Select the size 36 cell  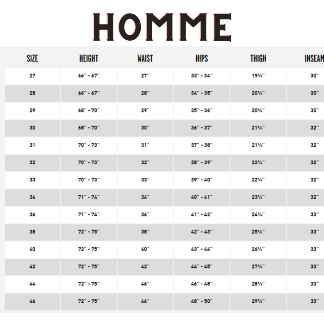pos(32,215)
